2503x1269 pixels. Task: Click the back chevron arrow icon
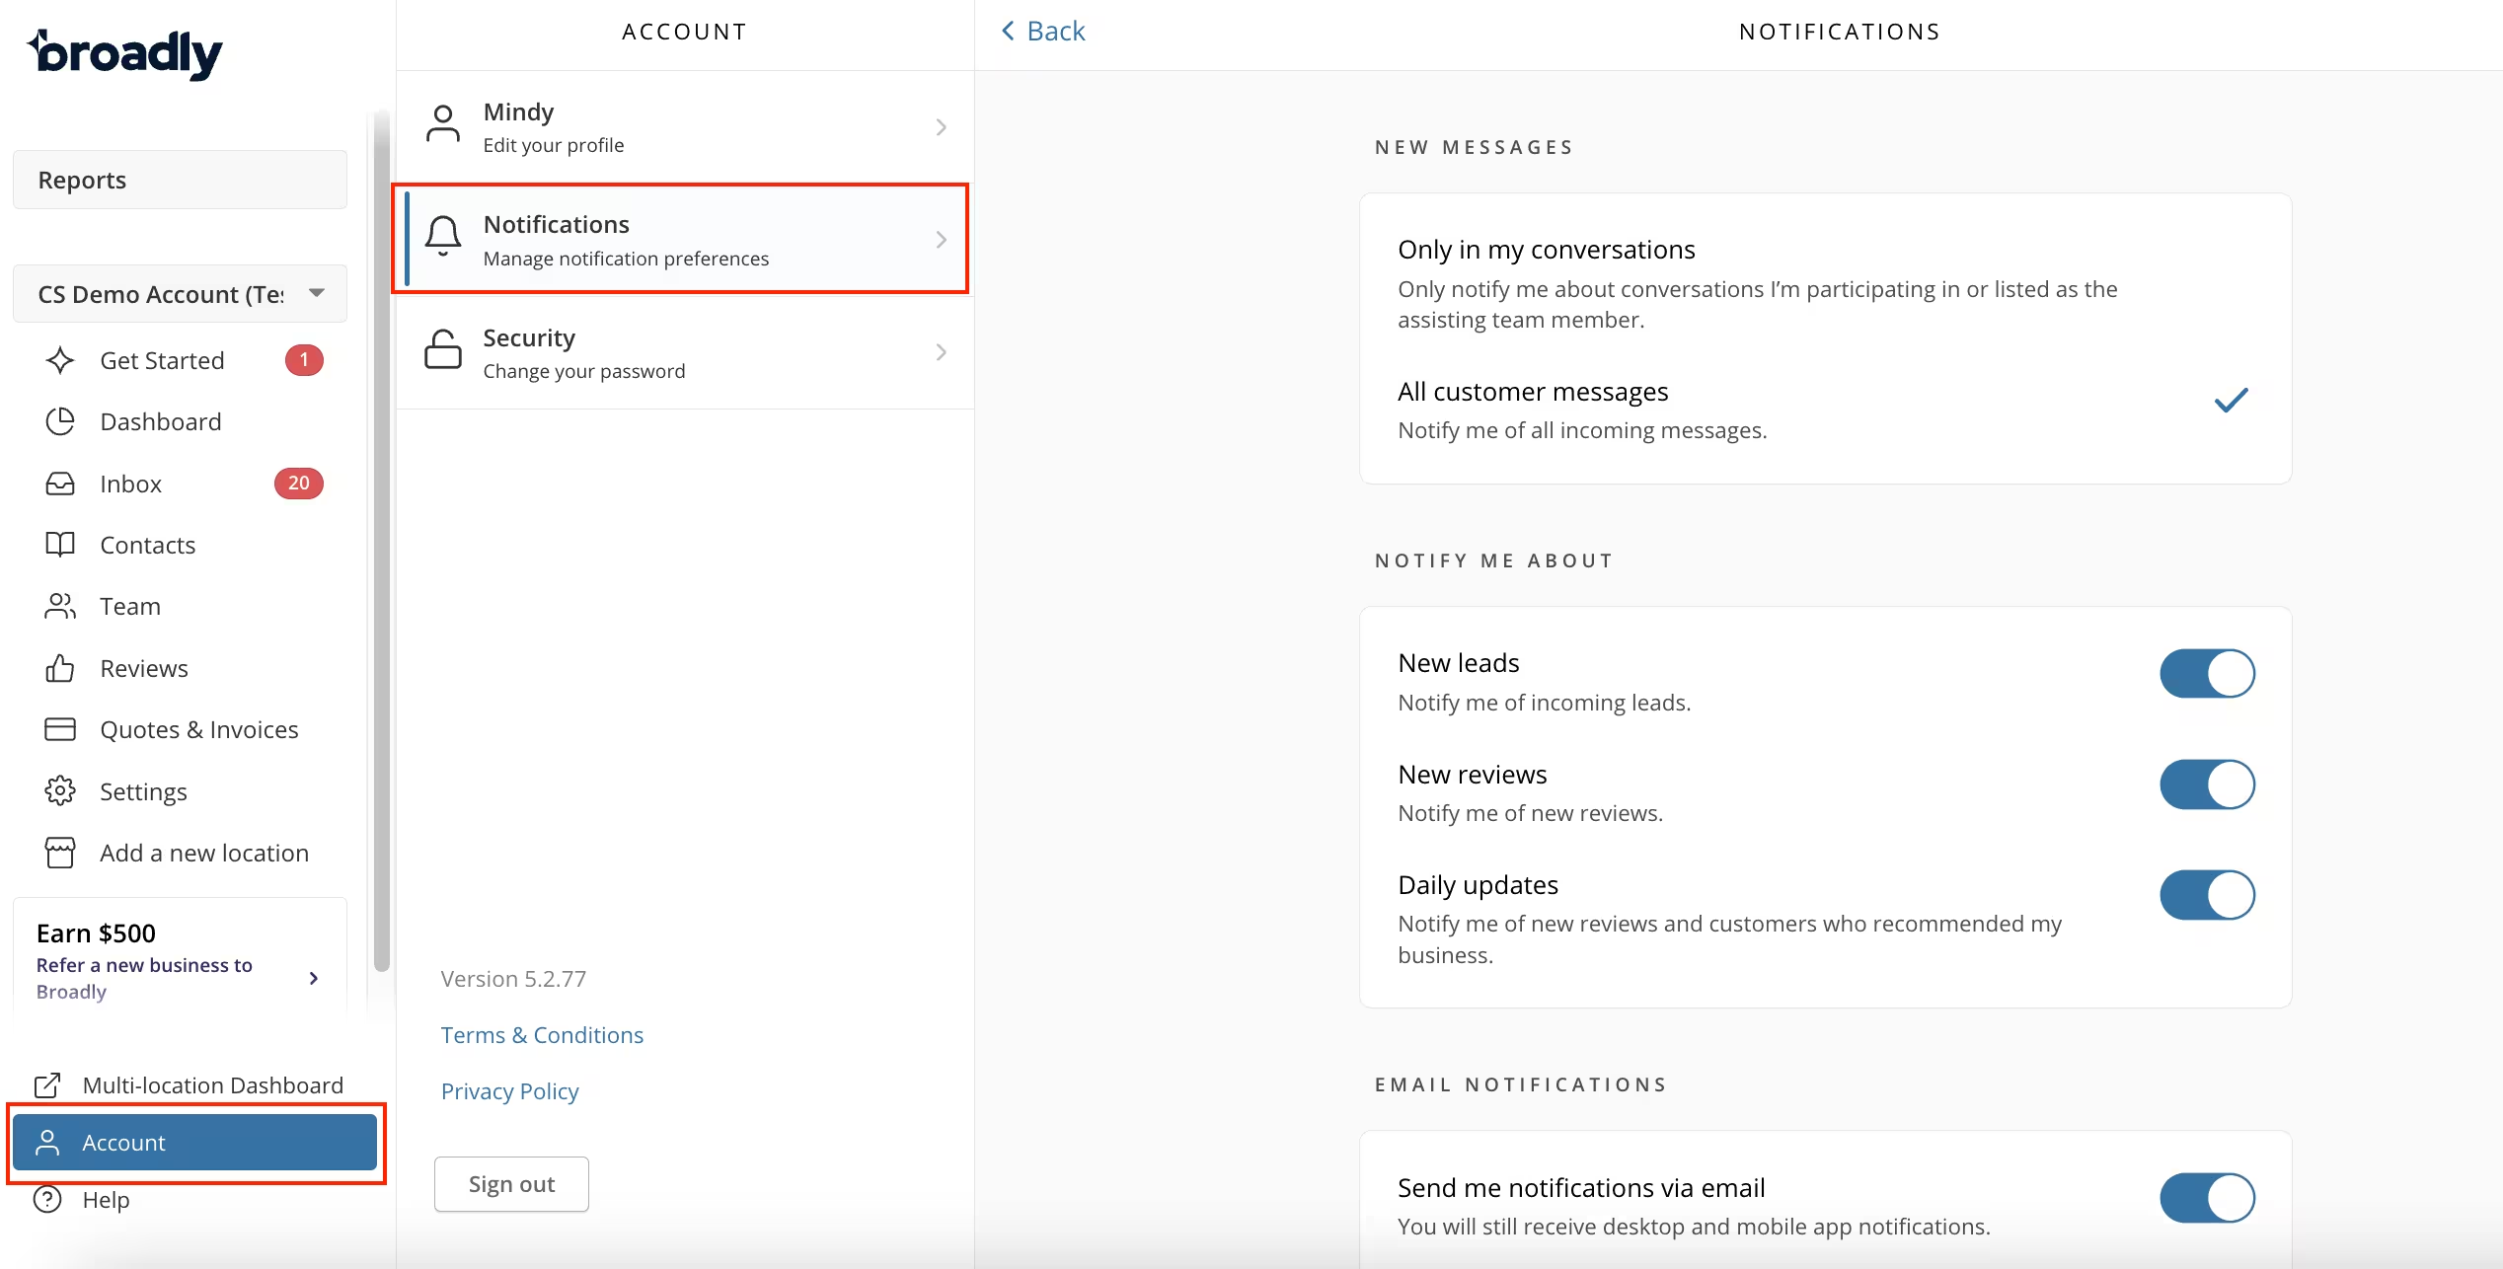(1008, 31)
